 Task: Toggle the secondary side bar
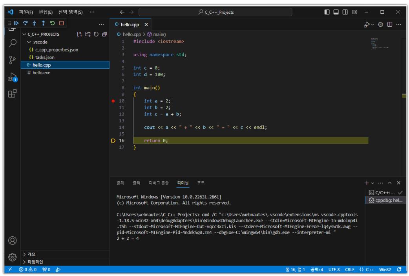point(345,12)
